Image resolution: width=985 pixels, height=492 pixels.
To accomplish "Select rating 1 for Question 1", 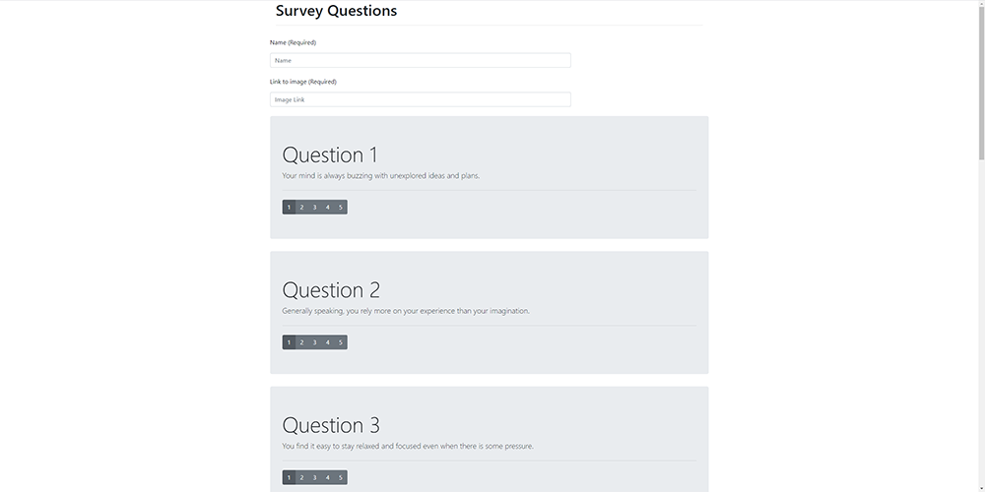I will tap(289, 207).
